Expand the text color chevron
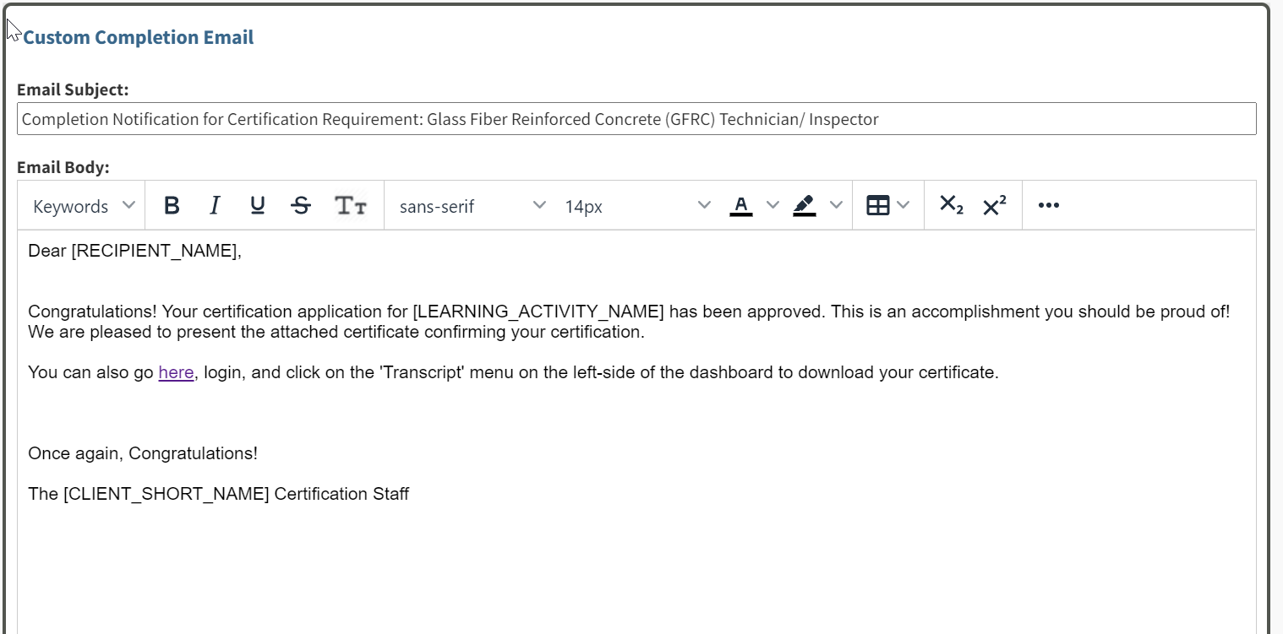Screen dimensions: 1283x634 tap(772, 205)
